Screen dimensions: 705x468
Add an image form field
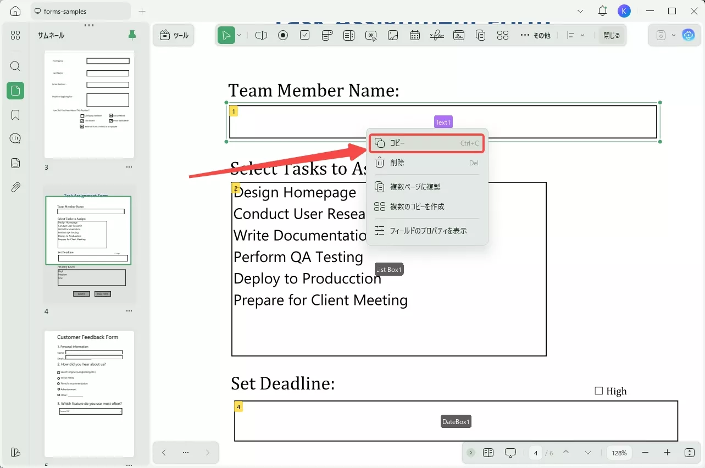(393, 35)
